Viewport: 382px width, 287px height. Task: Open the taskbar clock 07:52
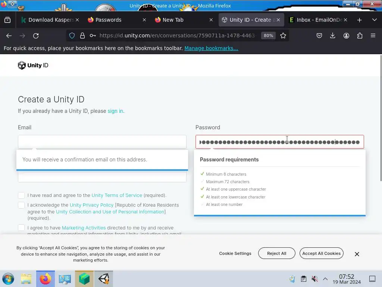[x=347, y=279]
